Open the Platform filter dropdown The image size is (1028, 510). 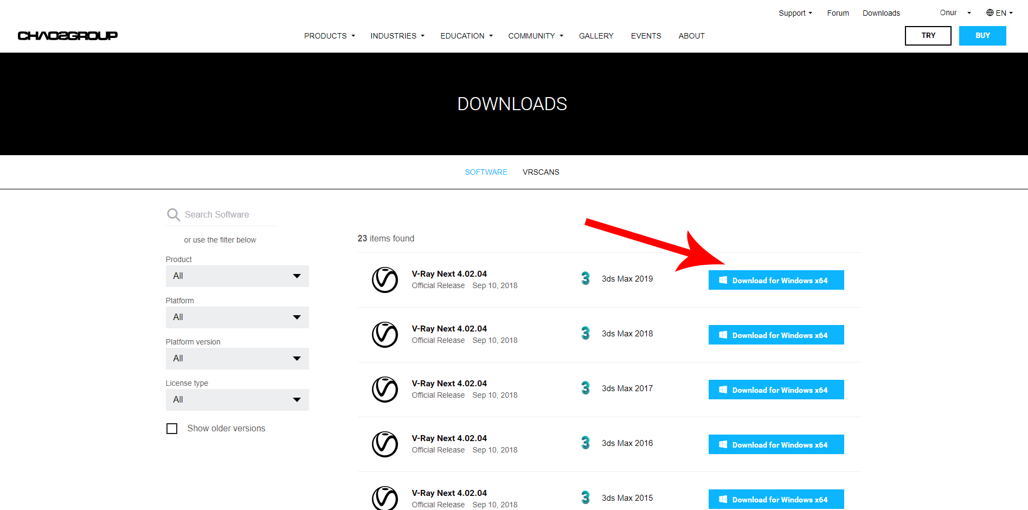pos(237,317)
